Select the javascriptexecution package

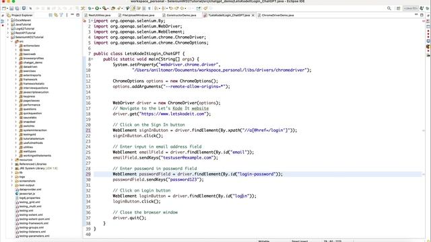pyautogui.click(x=36, y=92)
